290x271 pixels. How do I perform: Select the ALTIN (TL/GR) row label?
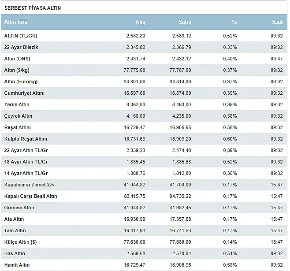21,36
